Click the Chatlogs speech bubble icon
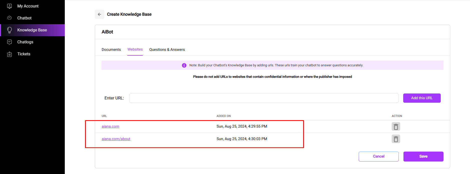470x174 pixels. coord(10,42)
